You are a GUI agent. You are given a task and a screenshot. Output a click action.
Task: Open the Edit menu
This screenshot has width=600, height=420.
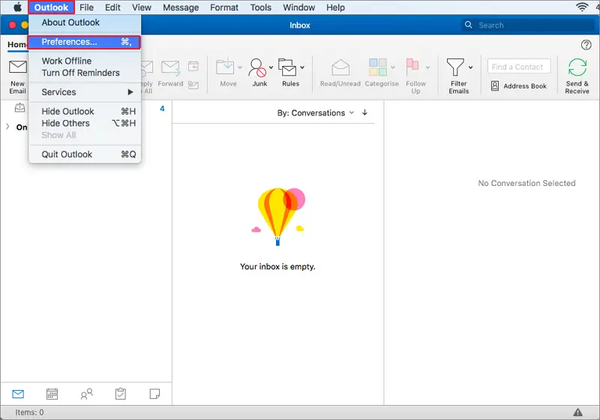[x=113, y=7]
